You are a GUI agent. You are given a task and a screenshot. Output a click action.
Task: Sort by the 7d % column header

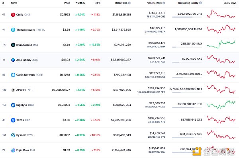(x=98, y=3)
